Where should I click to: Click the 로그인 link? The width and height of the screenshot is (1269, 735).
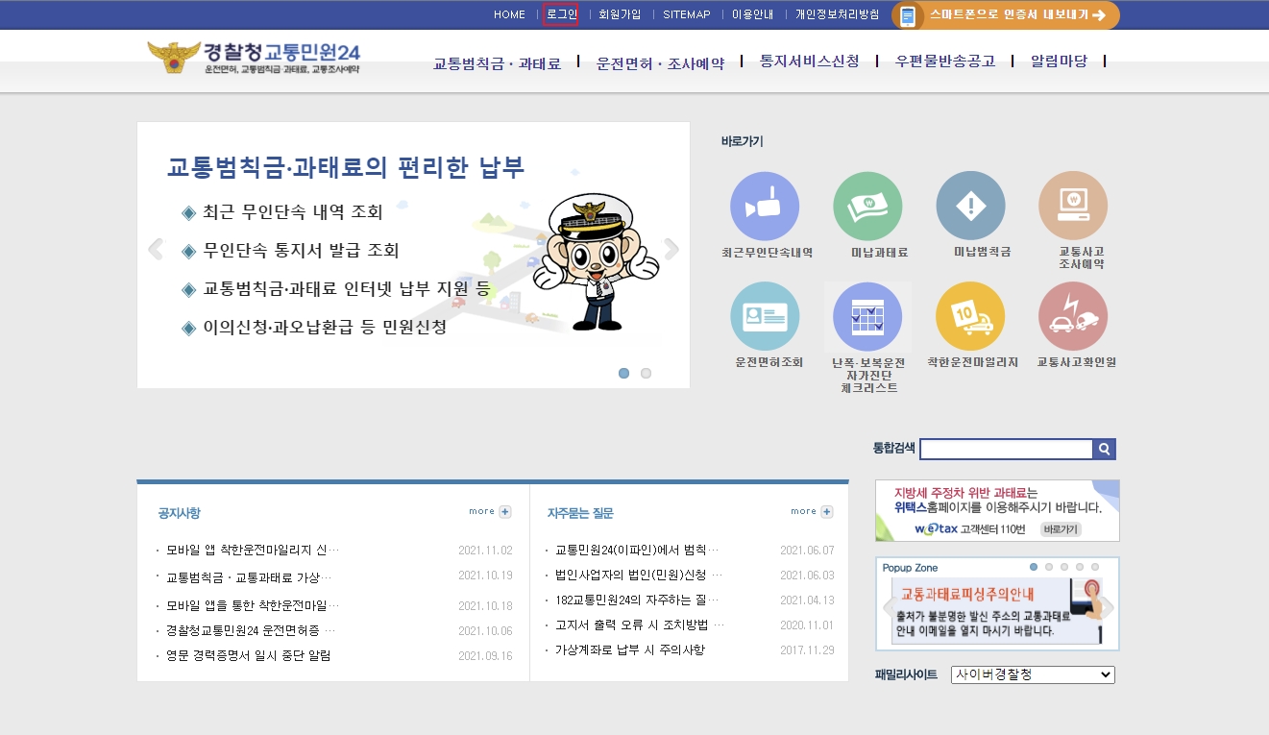(561, 14)
